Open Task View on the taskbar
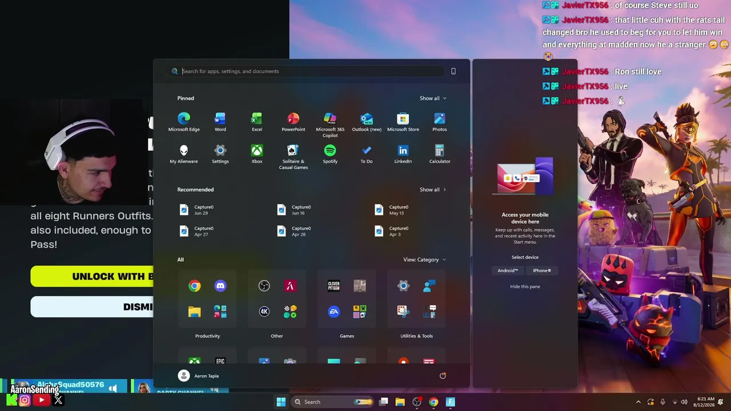This screenshot has width=731, height=411. (x=384, y=402)
